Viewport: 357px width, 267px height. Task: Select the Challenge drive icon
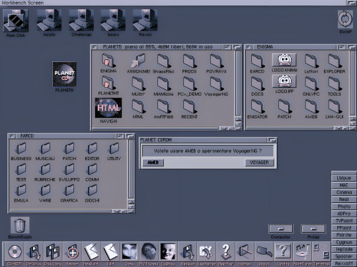[81, 20]
